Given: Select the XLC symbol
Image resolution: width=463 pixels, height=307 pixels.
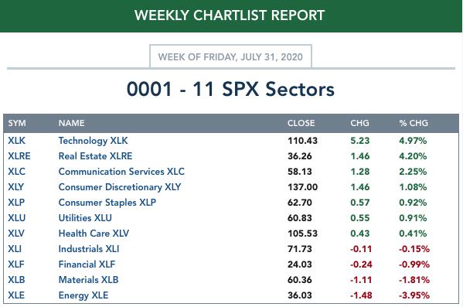Looking at the screenshot, I should (16, 172).
